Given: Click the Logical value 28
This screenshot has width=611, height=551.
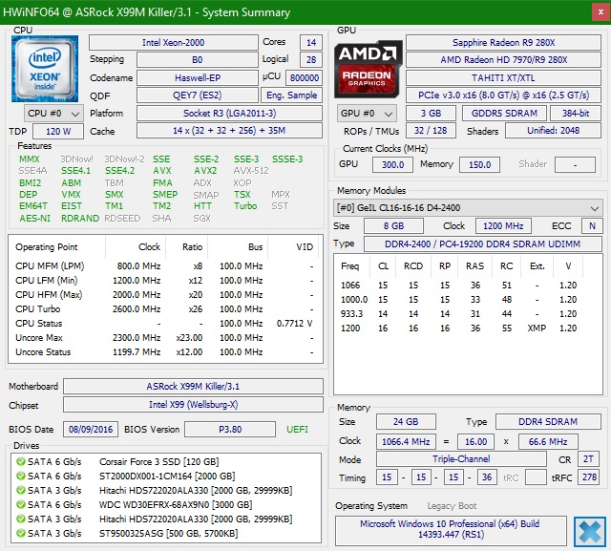Looking at the screenshot, I should pos(311,59).
